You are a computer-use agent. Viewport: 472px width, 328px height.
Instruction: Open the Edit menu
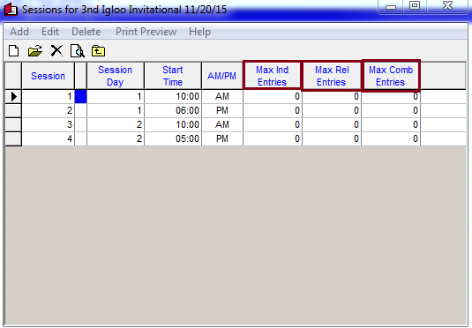50,32
